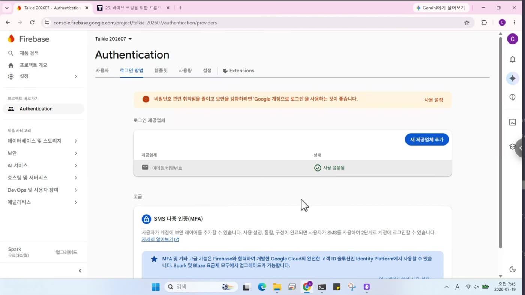This screenshot has width=525, height=295.
Task: Bookmark page with star icon
Action: click(x=466, y=23)
